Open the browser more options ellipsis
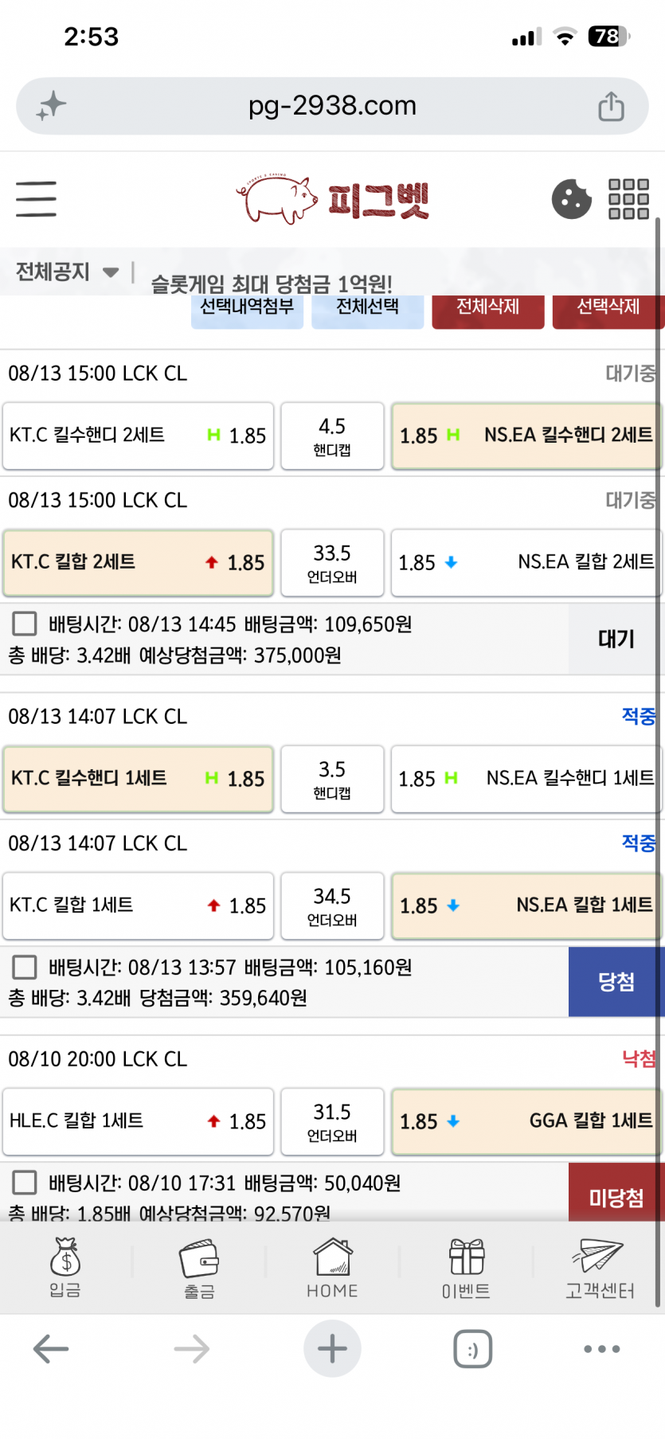 click(x=602, y=1349)
